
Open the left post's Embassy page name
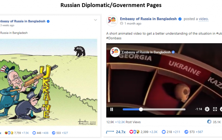pyautogui.click(x=23, y=21)
